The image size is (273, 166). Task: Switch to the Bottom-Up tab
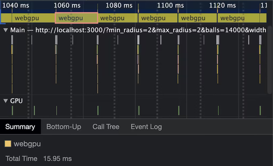64,127
